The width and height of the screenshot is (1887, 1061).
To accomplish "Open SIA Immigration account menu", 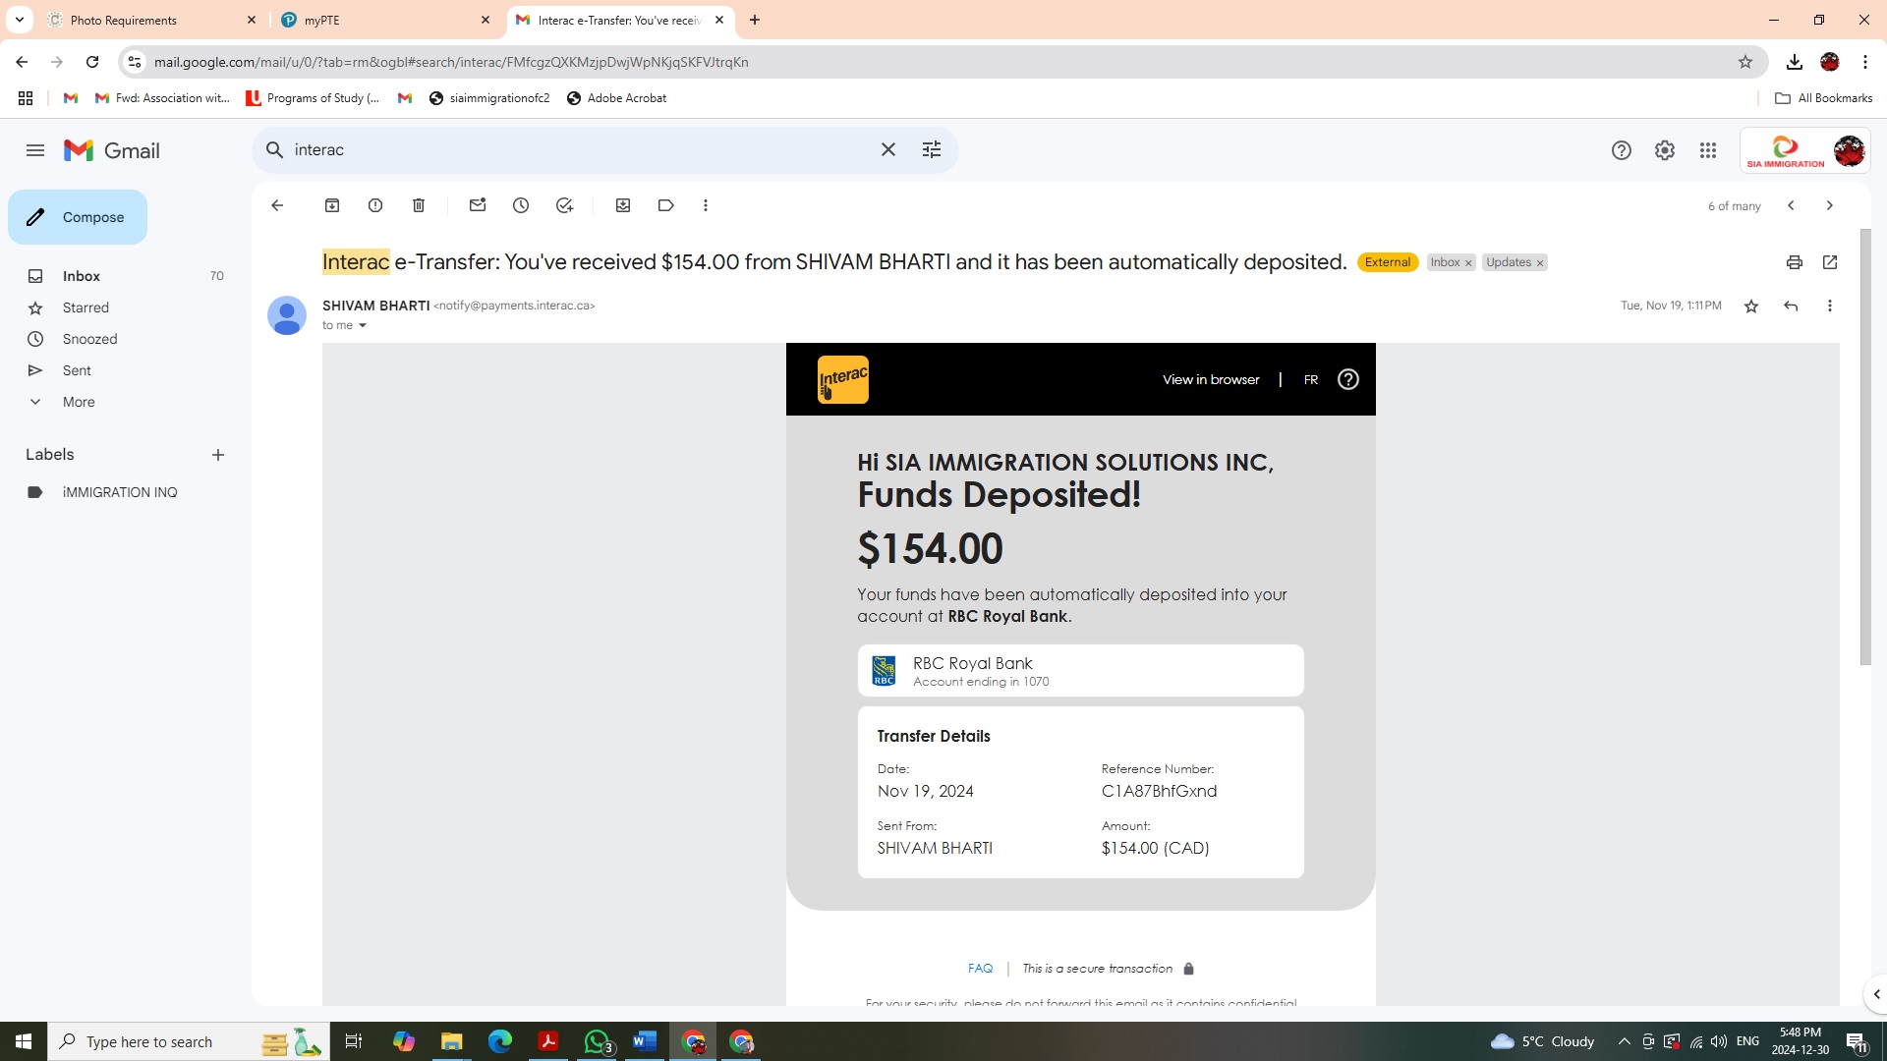I will point(1805,150).
